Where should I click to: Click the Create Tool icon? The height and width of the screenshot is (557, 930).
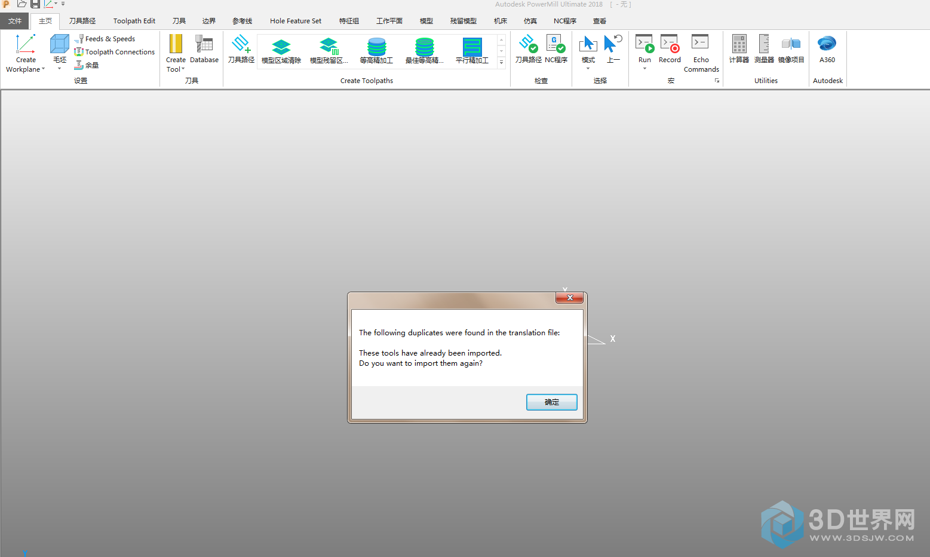(x=176, y=44)
